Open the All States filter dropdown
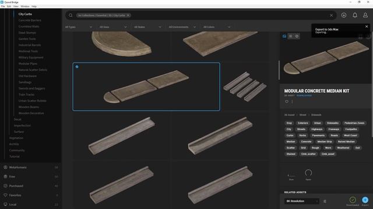 click(147, 27)
